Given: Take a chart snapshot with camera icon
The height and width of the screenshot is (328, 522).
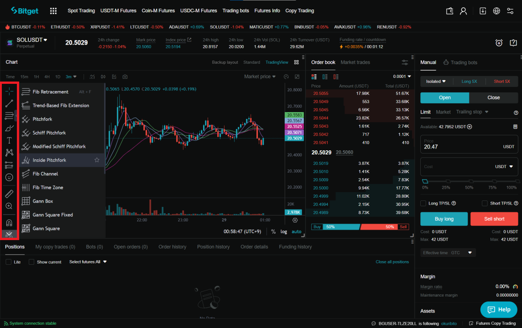Looking at the screenshot, I should [x=125, y=77].
